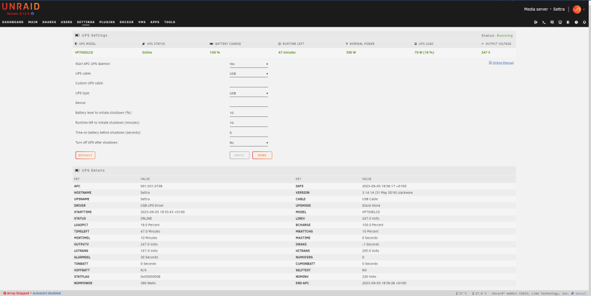Click the Runtime left to initiate shutdown field
The image size is (591, 296).
(249, 123)
